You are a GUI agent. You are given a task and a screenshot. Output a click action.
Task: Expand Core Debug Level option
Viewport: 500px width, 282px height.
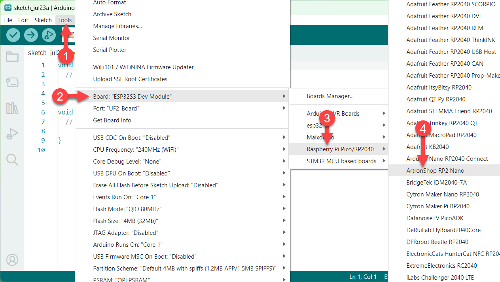coord(182,162)
